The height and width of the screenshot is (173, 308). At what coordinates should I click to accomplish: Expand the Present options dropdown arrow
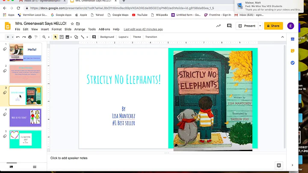[x=260, y=26]
